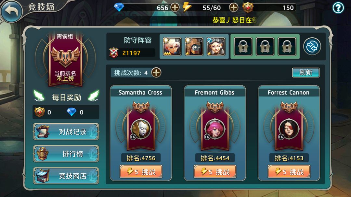View Forrest Cannon's avatar portrait
This screenshot has width=351, height=197.
coord(289,129)
